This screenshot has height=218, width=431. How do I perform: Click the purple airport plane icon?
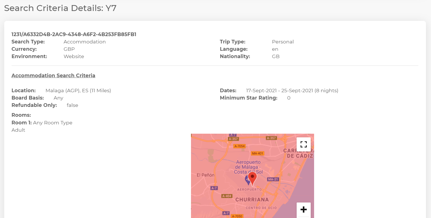(x=247, y=179)
